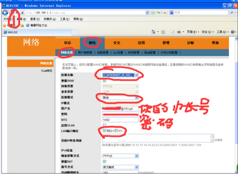The image size is (238, 174).
Task: Switch to the 状态 router tab
Action: tap(68, 43)
